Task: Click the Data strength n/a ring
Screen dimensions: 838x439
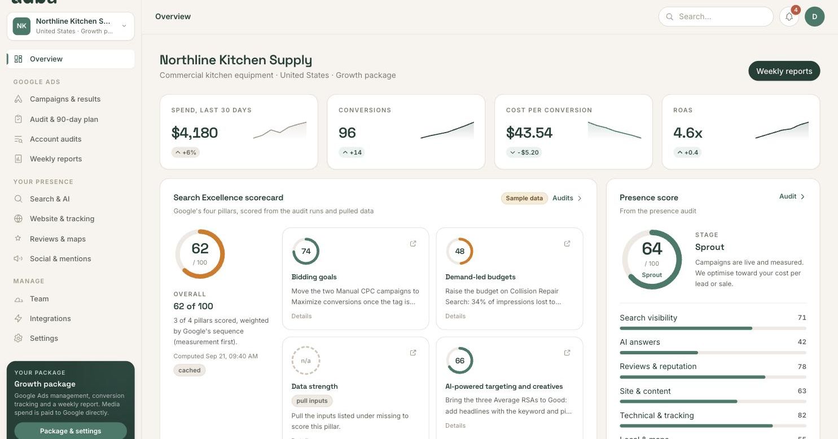Action: click(x=306, y=361)
